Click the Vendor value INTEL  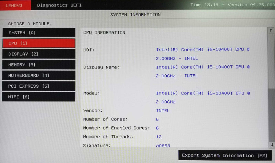point(163,111)
